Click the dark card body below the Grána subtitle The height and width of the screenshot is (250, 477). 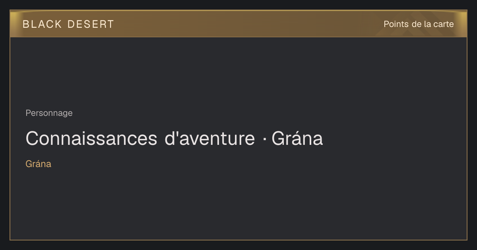pos(238,204)
